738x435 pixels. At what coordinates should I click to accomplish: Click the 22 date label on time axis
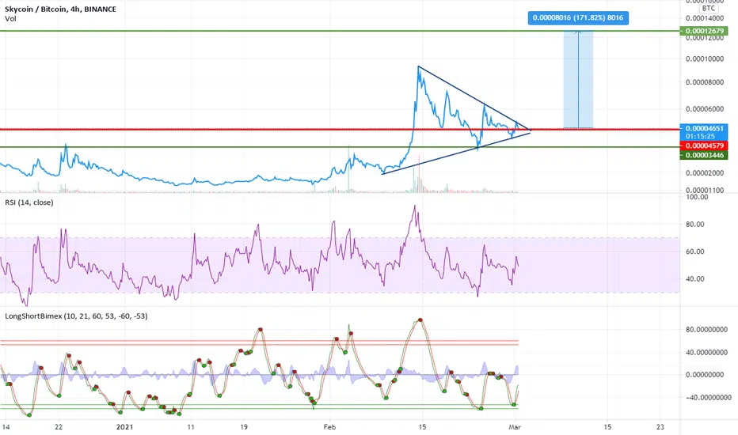pyautogui.click(x=59, y=427)
